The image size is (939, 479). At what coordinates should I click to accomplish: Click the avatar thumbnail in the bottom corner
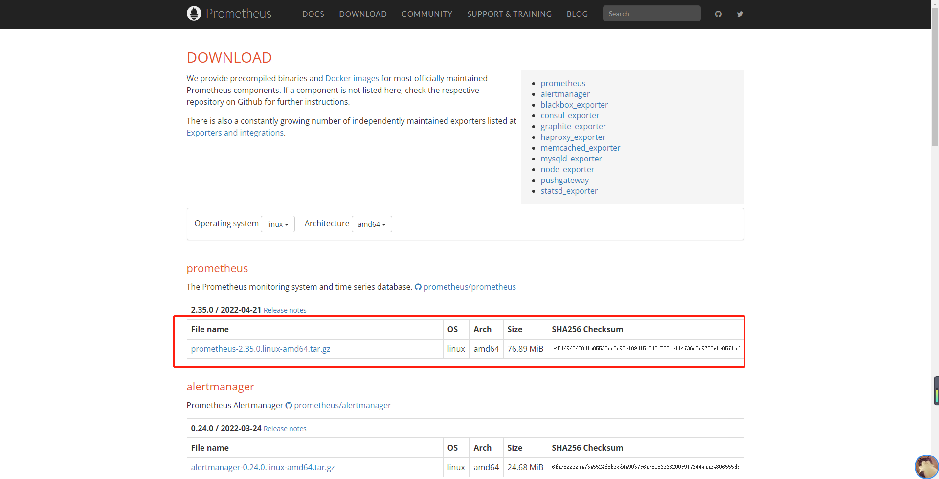pos(926,466)
